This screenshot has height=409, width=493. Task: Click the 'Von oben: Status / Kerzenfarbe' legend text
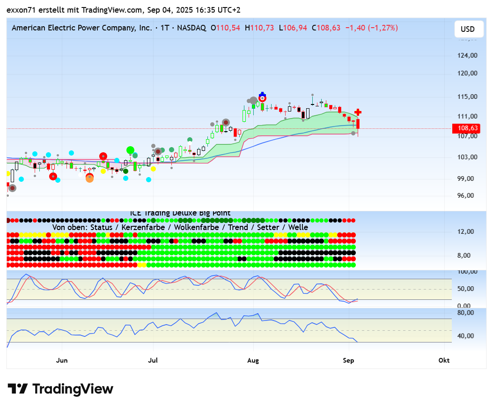[x=180, y=228]
